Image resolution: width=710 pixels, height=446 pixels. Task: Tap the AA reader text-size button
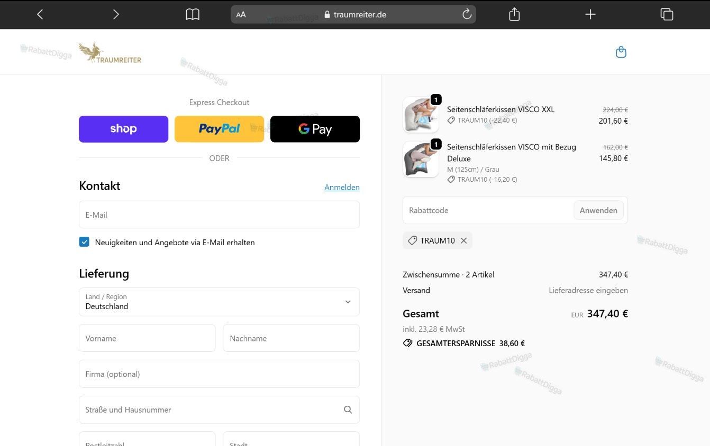[x=241, y=14]
